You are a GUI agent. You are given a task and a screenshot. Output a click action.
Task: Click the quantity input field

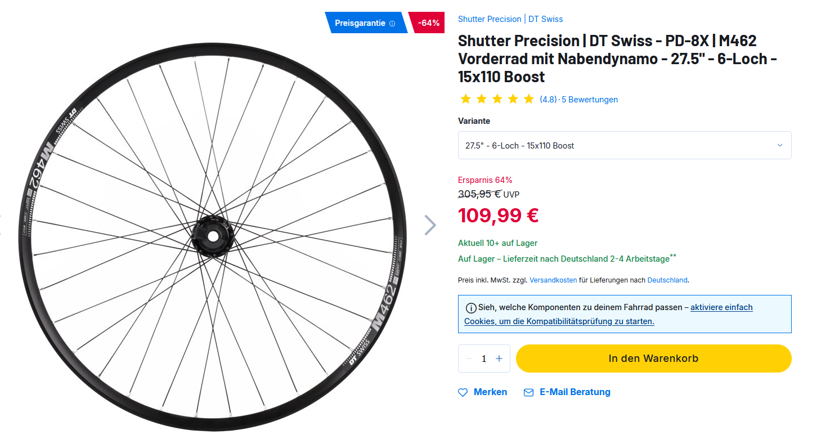(484, 359)
